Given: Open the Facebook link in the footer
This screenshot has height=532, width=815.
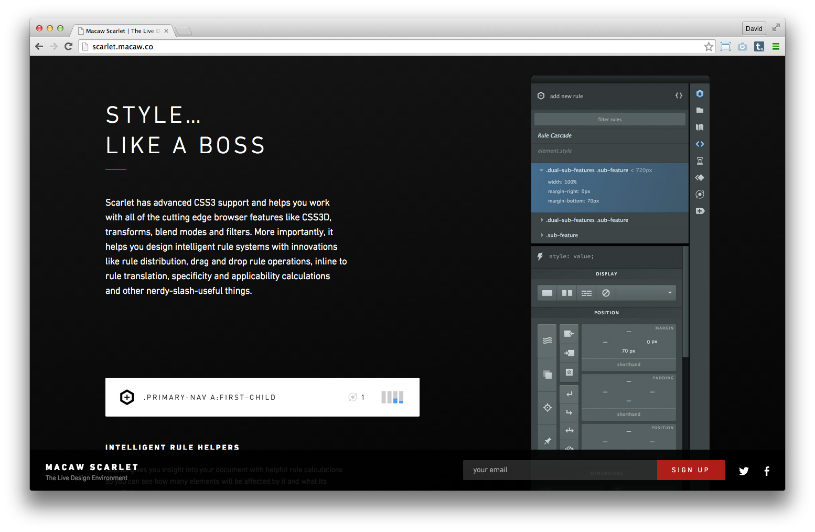Looking at the screenshot, I should pyautogui.click(x=767, y=471).
